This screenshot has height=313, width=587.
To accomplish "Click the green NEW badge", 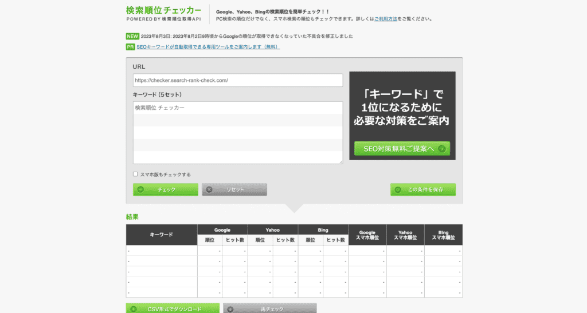I will pyautogui.click(x=132, y=36).
